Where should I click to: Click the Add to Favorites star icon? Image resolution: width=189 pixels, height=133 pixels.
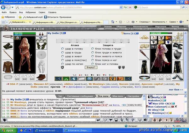(20, 17)
